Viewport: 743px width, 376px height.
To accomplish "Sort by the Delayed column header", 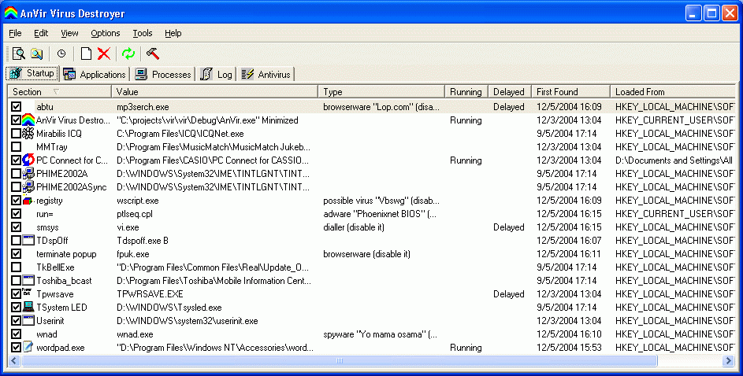I will tap(510, 92).
